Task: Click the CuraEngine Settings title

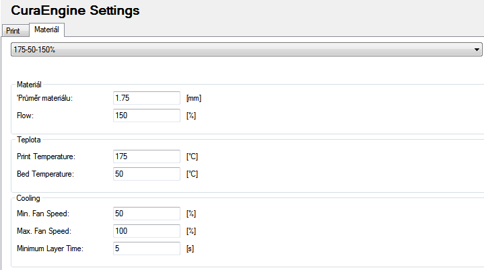Action: [x=75, y=11]
